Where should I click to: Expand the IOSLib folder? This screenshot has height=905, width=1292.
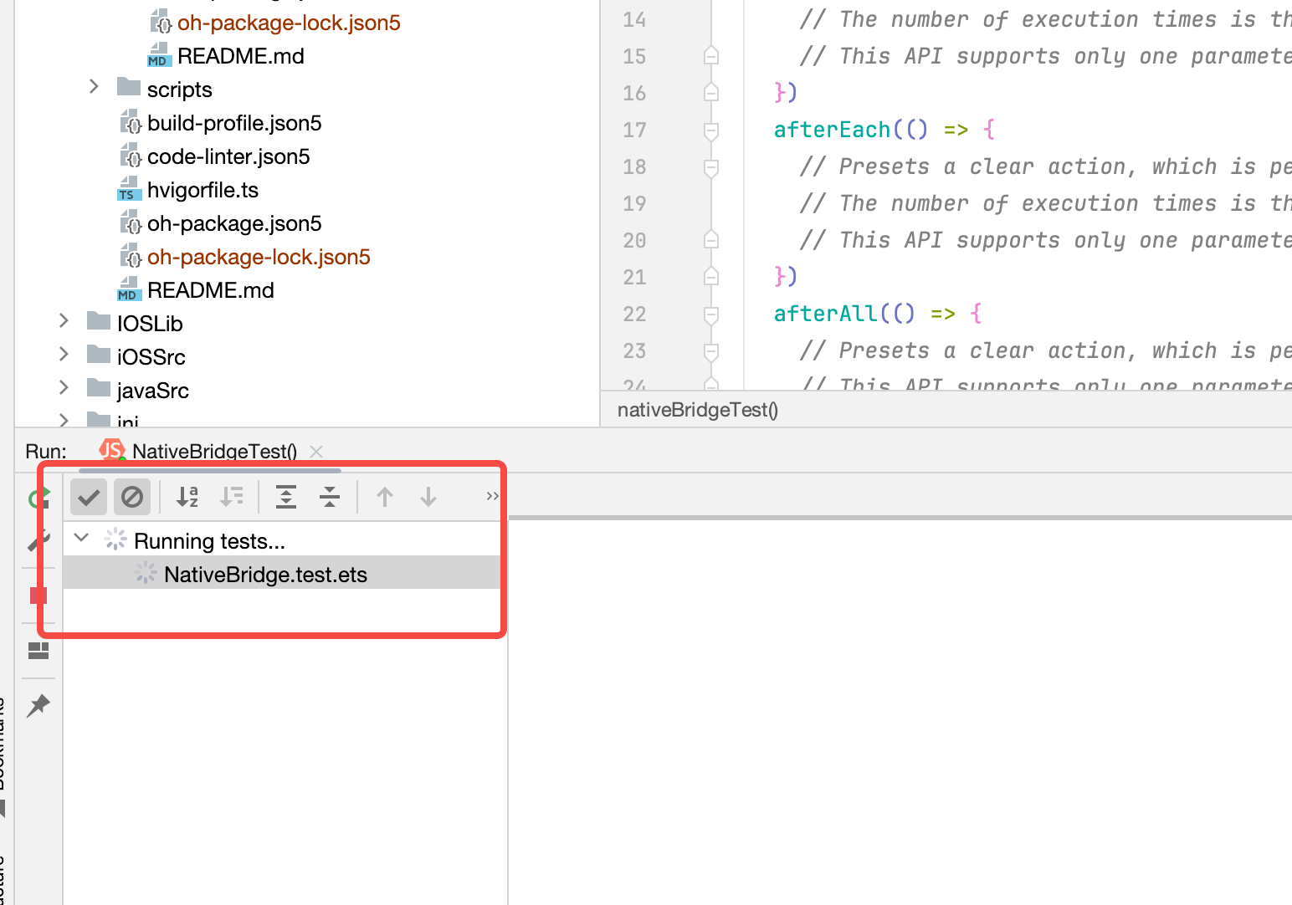click(x=64, y=320)
